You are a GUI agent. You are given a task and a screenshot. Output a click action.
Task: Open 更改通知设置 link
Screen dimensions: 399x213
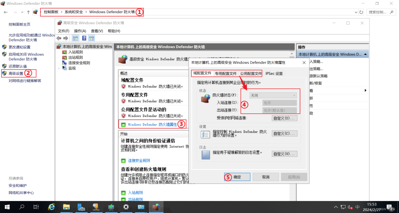pyautogui.click(x=20, y=47)
